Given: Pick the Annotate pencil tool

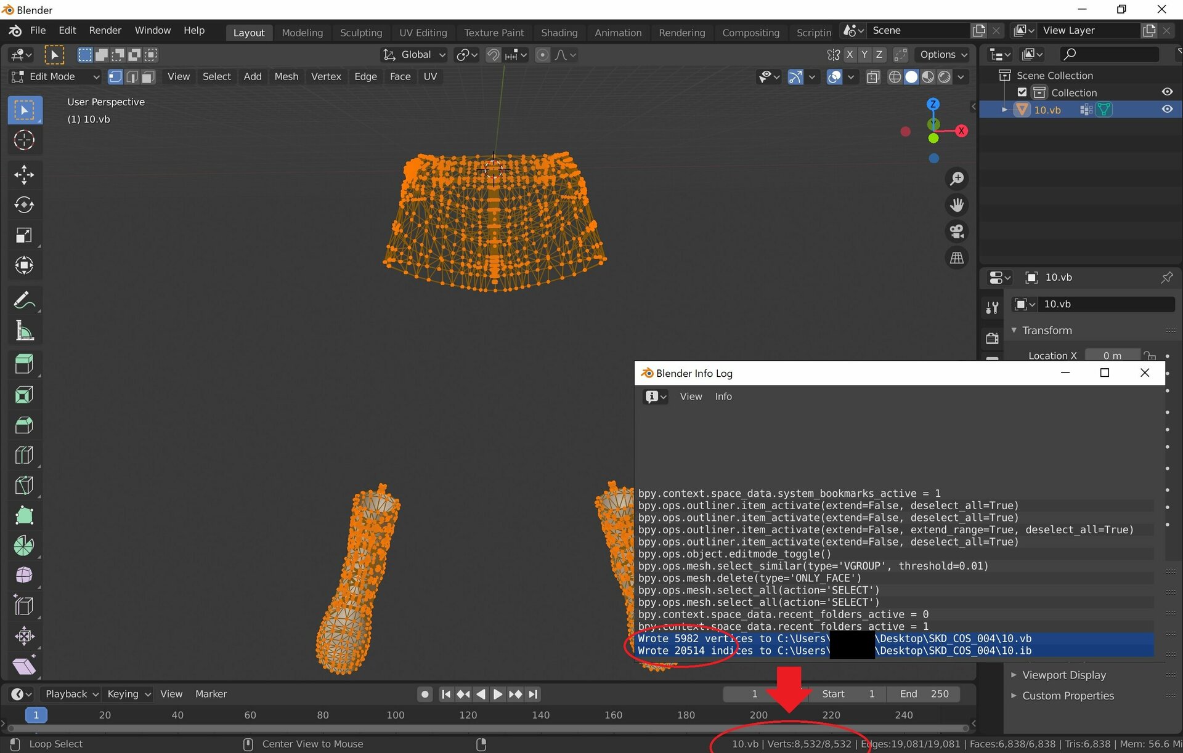Looking at the screenshot, I should [x=24, y=300].
